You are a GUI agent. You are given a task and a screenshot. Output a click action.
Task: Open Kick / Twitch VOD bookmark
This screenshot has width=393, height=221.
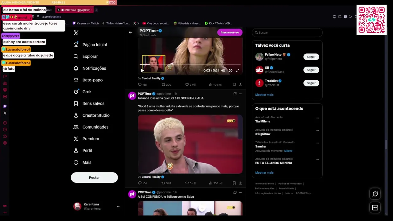point(218,23)
